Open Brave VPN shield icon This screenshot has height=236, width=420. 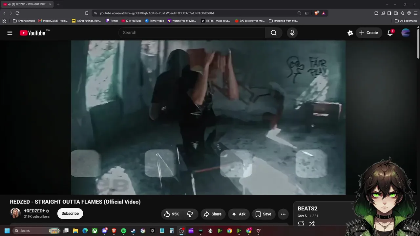409,13
